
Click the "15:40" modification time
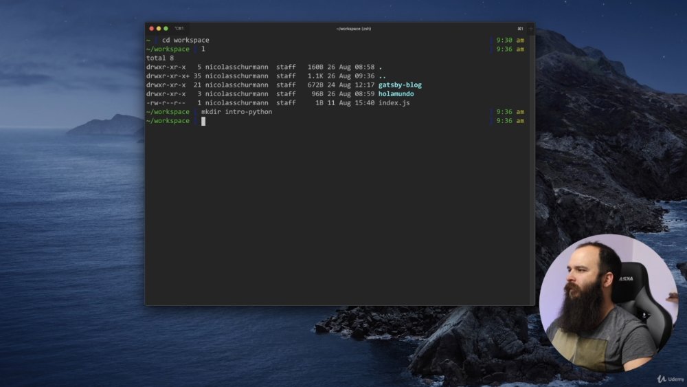[365, 103]
